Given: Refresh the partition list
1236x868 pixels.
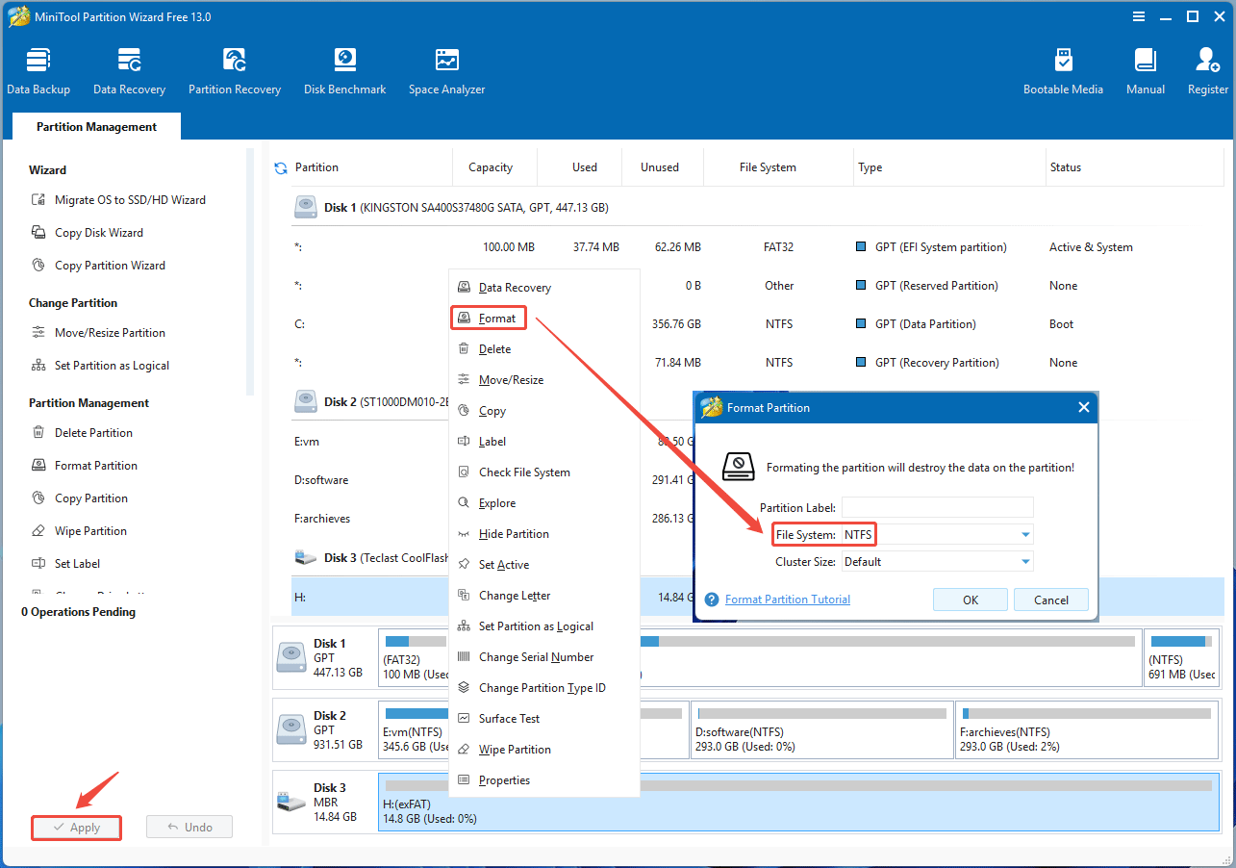Looking at the screenshot, I should pyautogui.click(x=280, y=166).
